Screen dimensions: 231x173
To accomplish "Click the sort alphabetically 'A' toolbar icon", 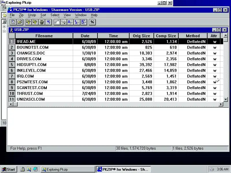I will [x=70, y=22].
